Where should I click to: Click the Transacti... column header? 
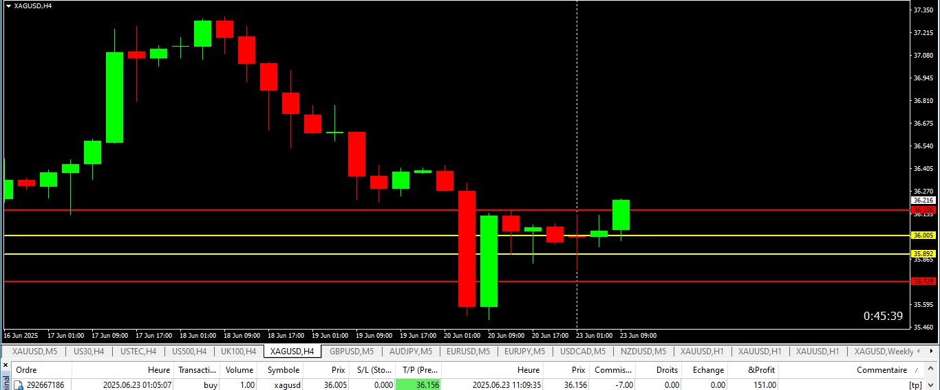197,370
